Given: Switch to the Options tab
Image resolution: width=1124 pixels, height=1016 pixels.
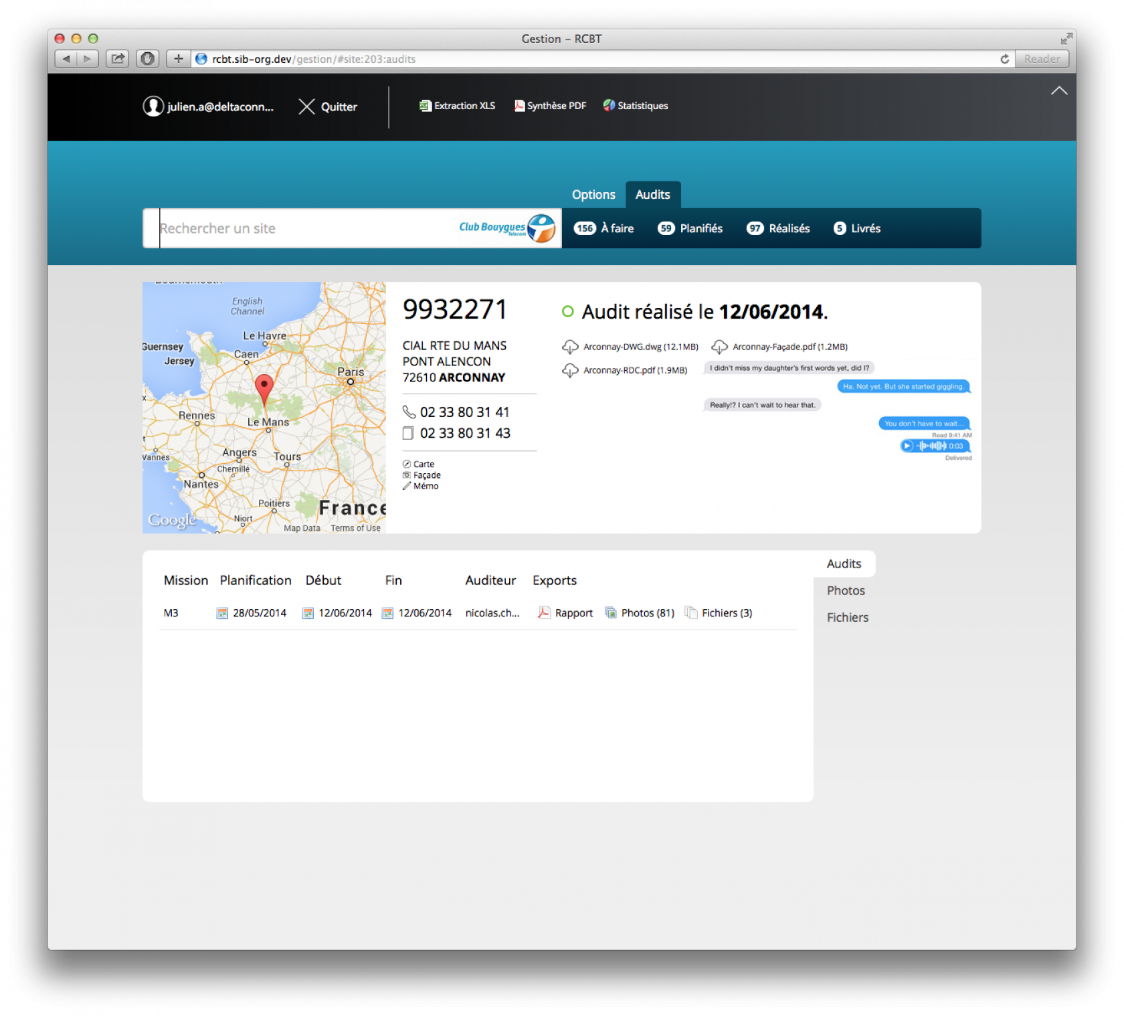Looking at the screenshot, I should [593, 195].
